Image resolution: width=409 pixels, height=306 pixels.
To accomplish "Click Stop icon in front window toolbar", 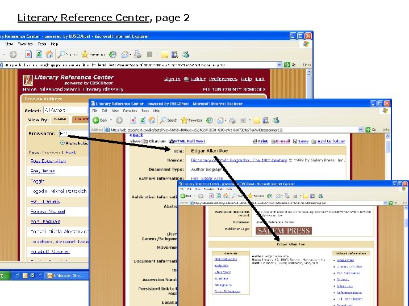I will coord(211,195).
